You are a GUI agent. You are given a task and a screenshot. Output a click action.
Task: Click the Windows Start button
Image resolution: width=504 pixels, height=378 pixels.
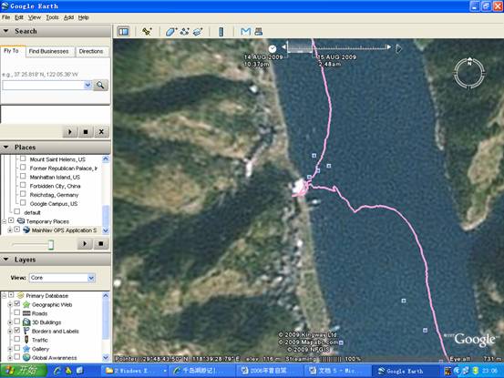point(23,371)
